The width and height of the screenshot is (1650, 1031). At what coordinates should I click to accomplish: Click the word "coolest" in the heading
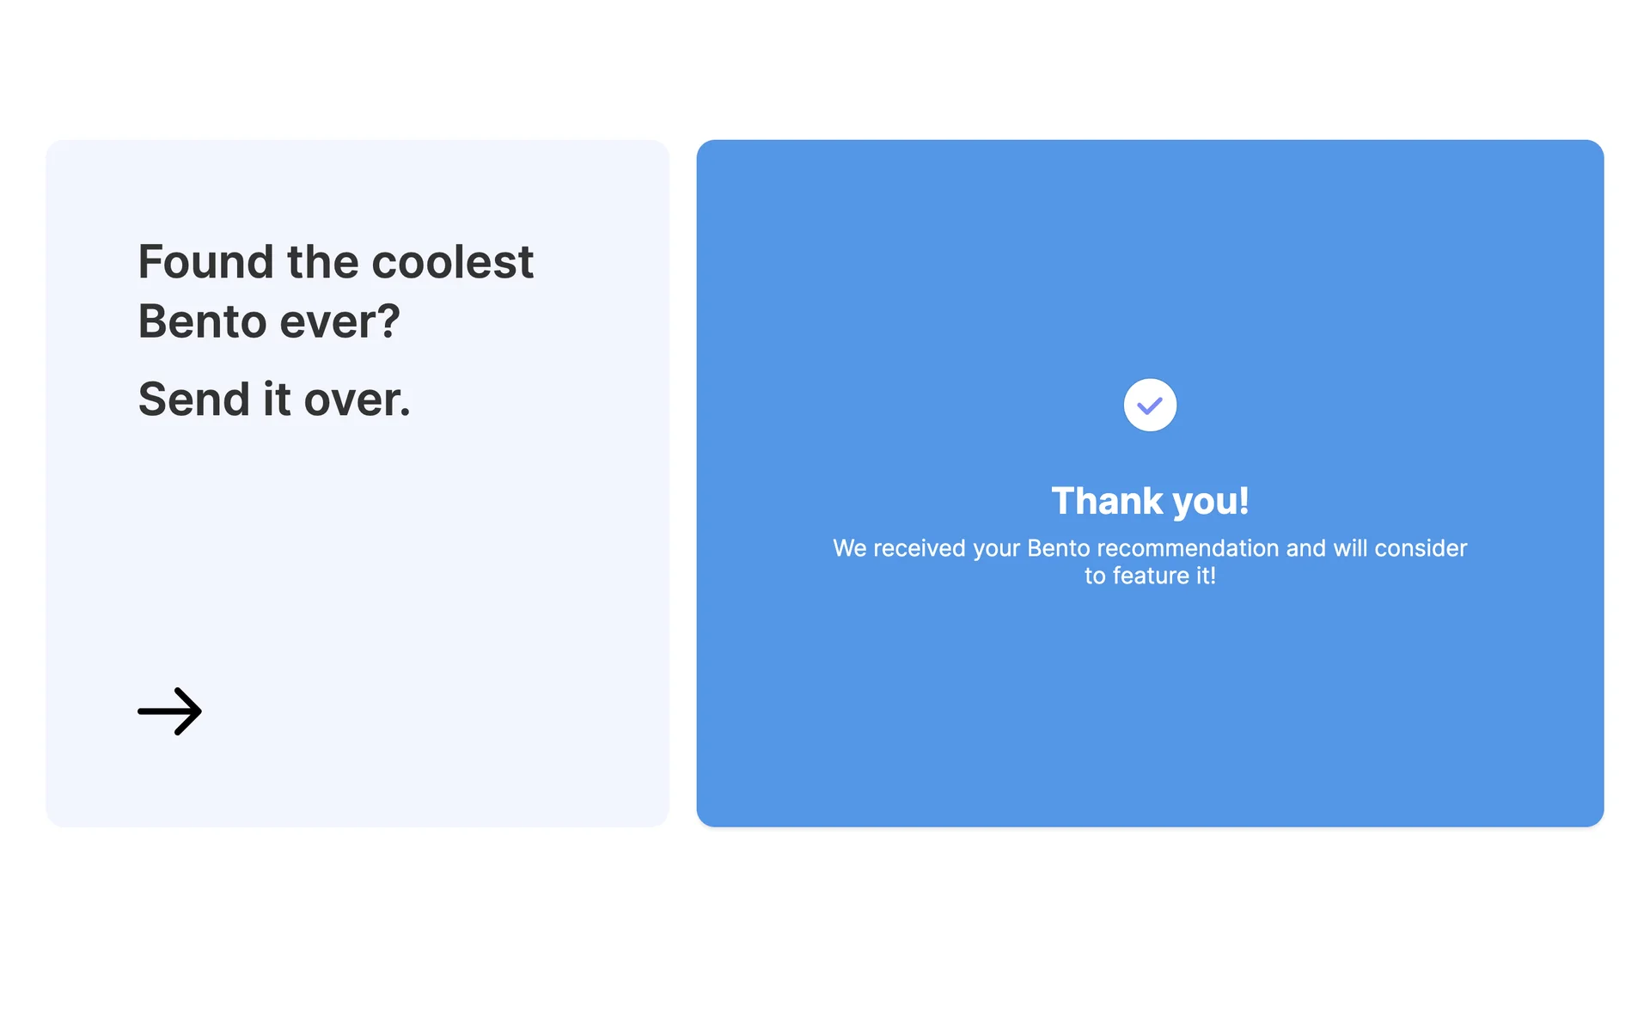pyautogui.click(x=452, y=262)
